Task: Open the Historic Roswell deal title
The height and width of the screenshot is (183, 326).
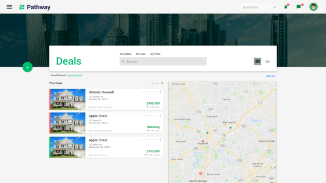Action: tap(101, 92)
